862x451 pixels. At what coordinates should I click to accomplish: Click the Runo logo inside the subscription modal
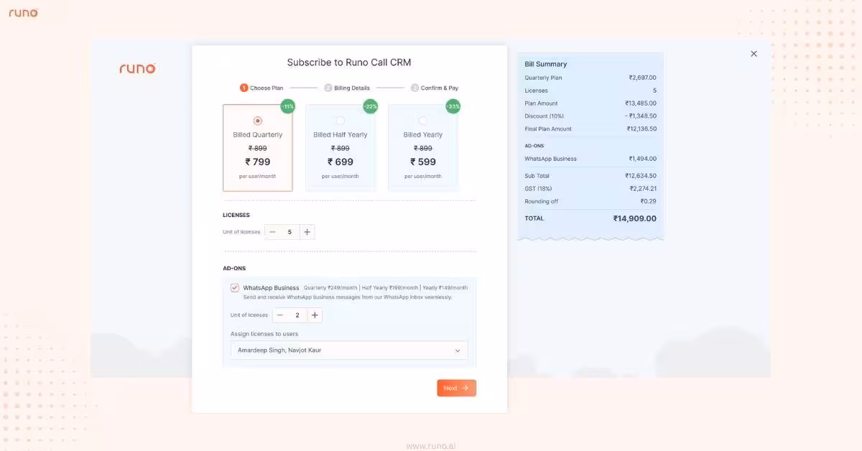pyautogui.click(x=136, y=68)
